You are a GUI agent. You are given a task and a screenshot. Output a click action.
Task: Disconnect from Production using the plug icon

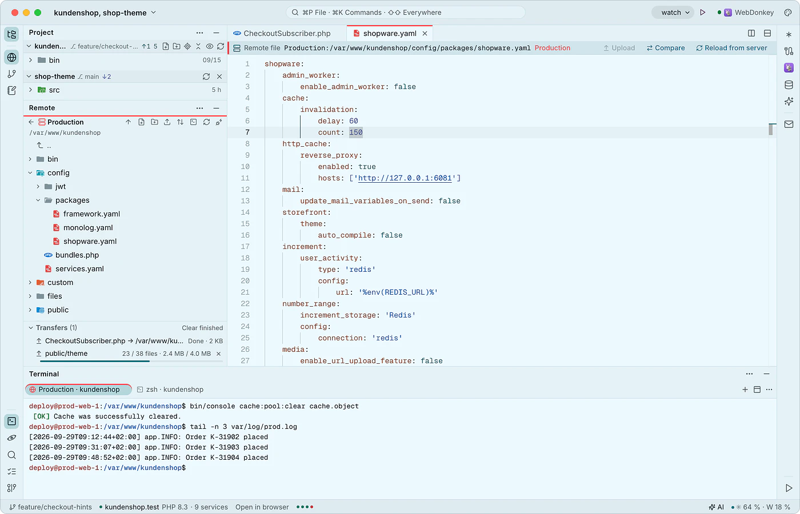click(x=219, y=122)
